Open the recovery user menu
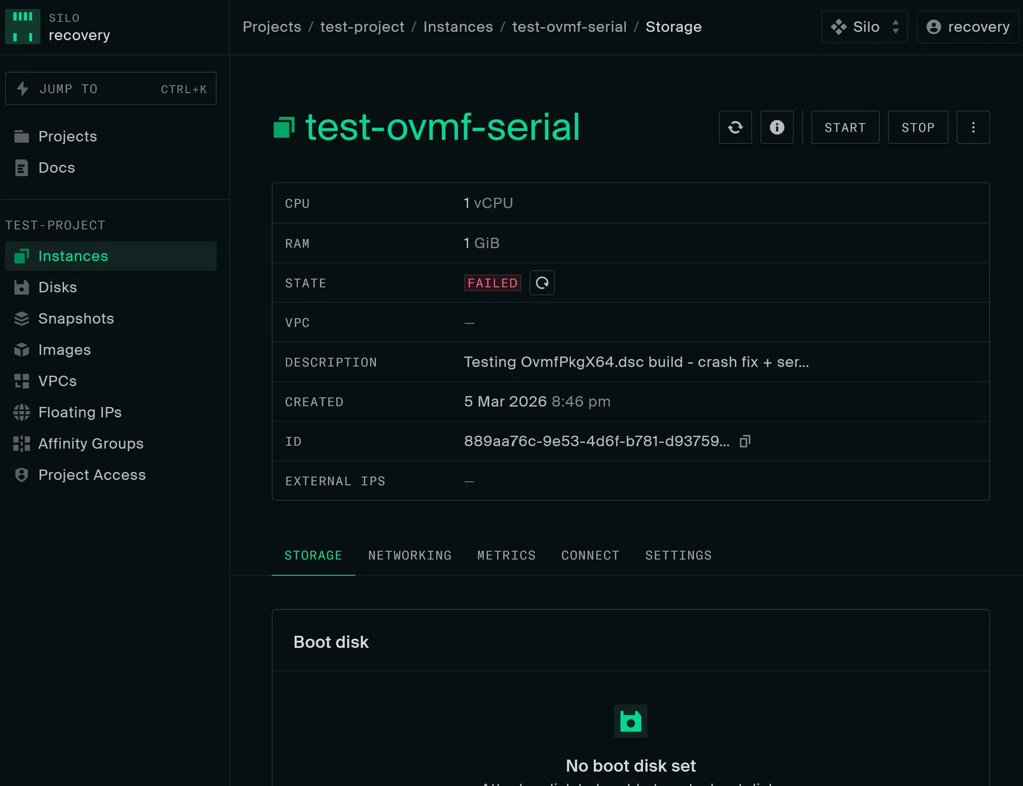Screen dimensions: 1023x786 tap(967, 27)
